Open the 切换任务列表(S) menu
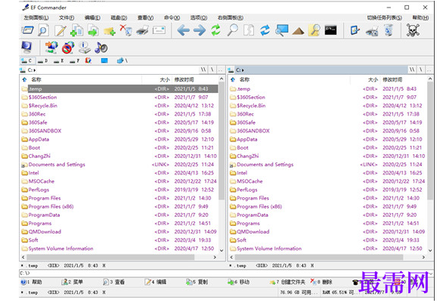The width and height of the screenshot is (443, 306). click(x=384, y=17)
